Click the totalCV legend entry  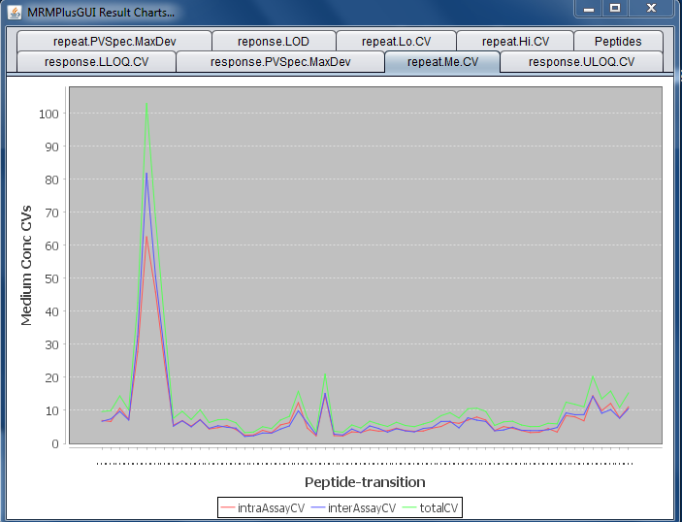click(x=430, y=508)
